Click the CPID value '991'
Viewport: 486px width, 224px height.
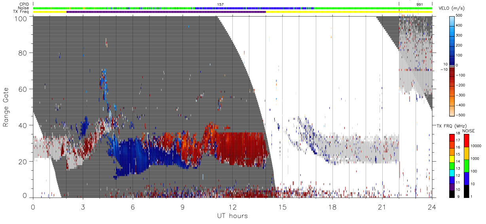point(420,4)
